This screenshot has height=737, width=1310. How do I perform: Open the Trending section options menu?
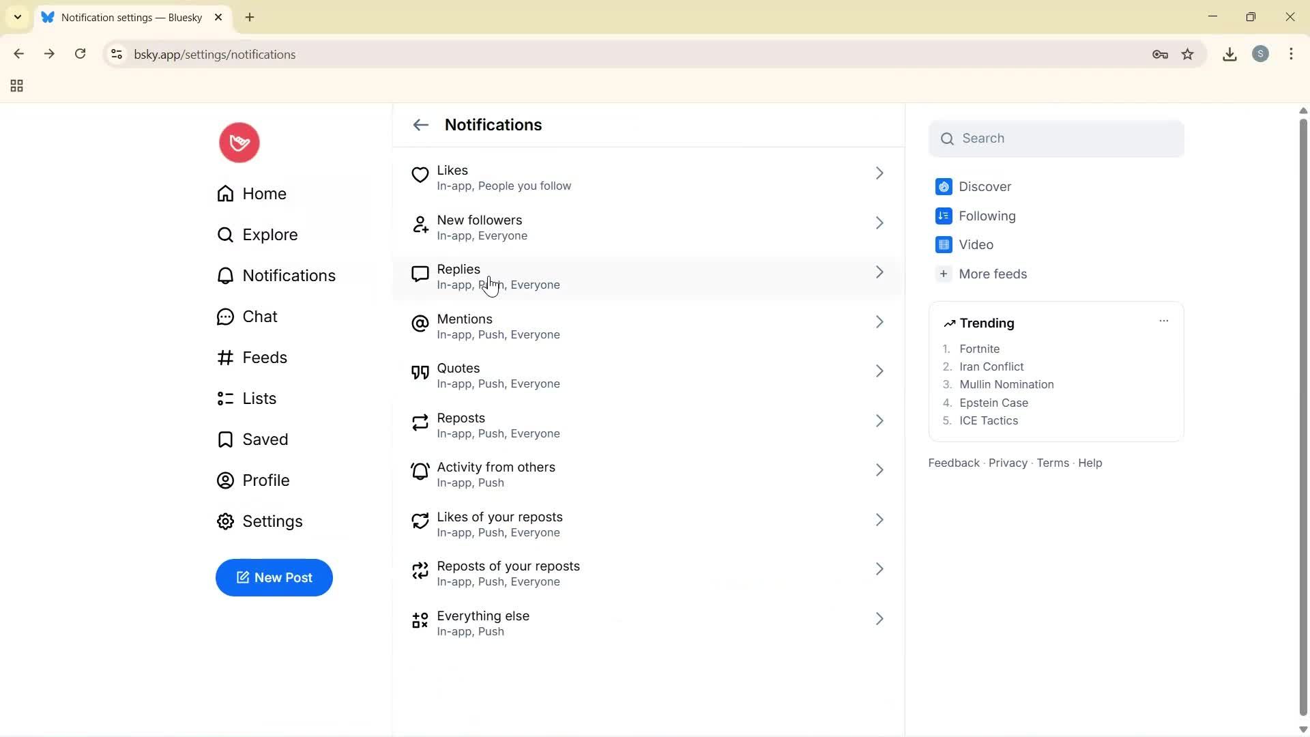pyautogui.click(x=1163, y=320)
